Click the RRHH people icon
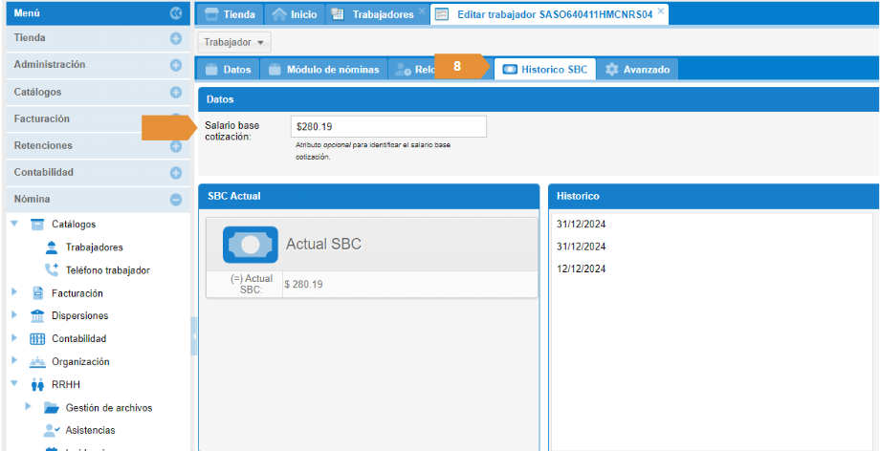 pyautogui.click(x=38, y=385)
